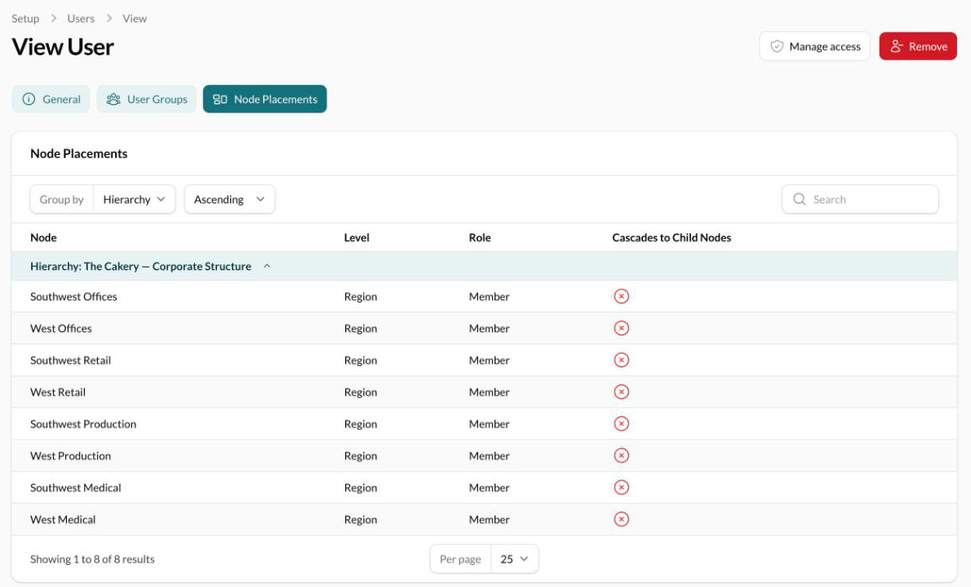This screenshot has height=587, width=971.
Task: Click cascade X icon for Southwest Medical
Action: (621, 488)
